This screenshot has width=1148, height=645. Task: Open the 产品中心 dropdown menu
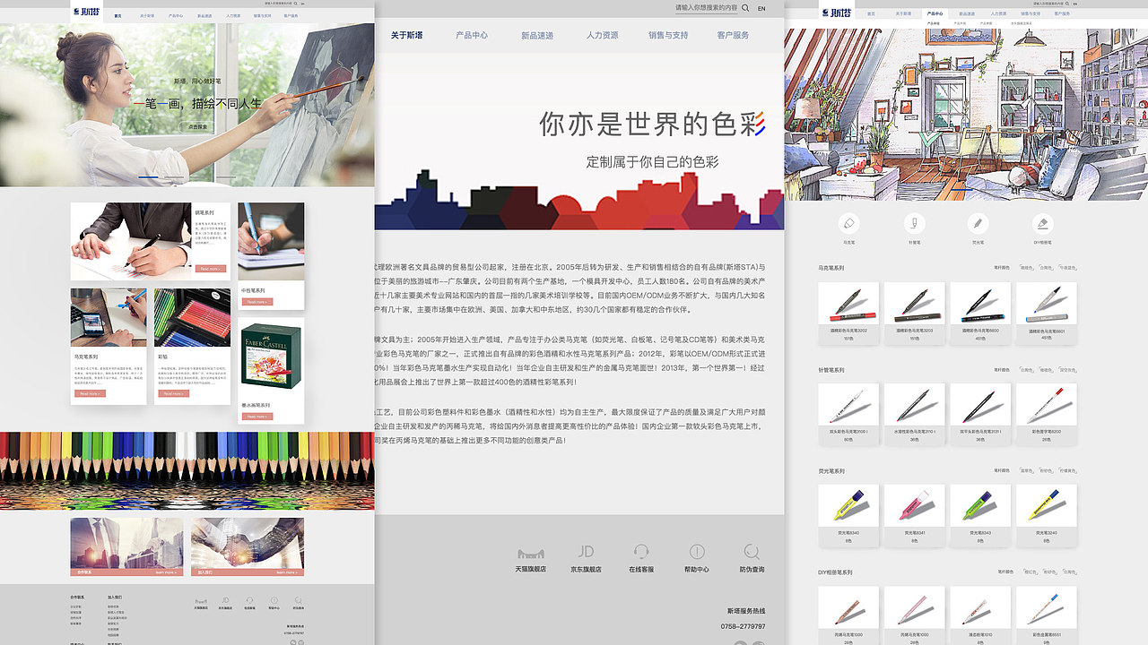pyautogui.click(x=474, y=34)
